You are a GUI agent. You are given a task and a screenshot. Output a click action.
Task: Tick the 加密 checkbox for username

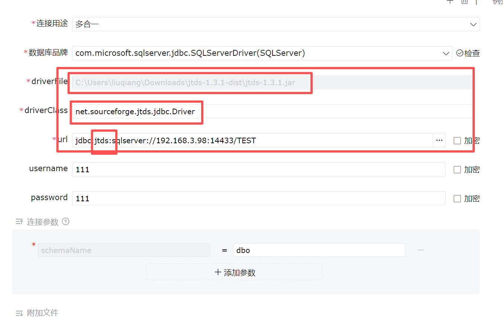457,170
